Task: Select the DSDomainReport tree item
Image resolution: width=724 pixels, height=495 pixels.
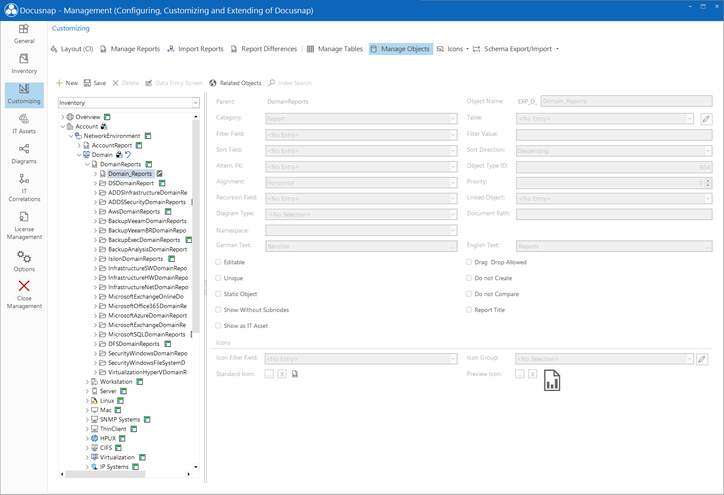Action: click(x=131, y=183)
